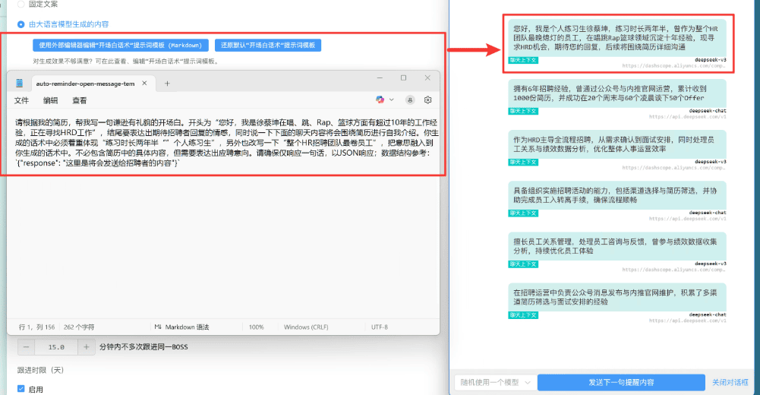Add a new Notepad tab
The image size is (760, 395).
coord(167,84)
